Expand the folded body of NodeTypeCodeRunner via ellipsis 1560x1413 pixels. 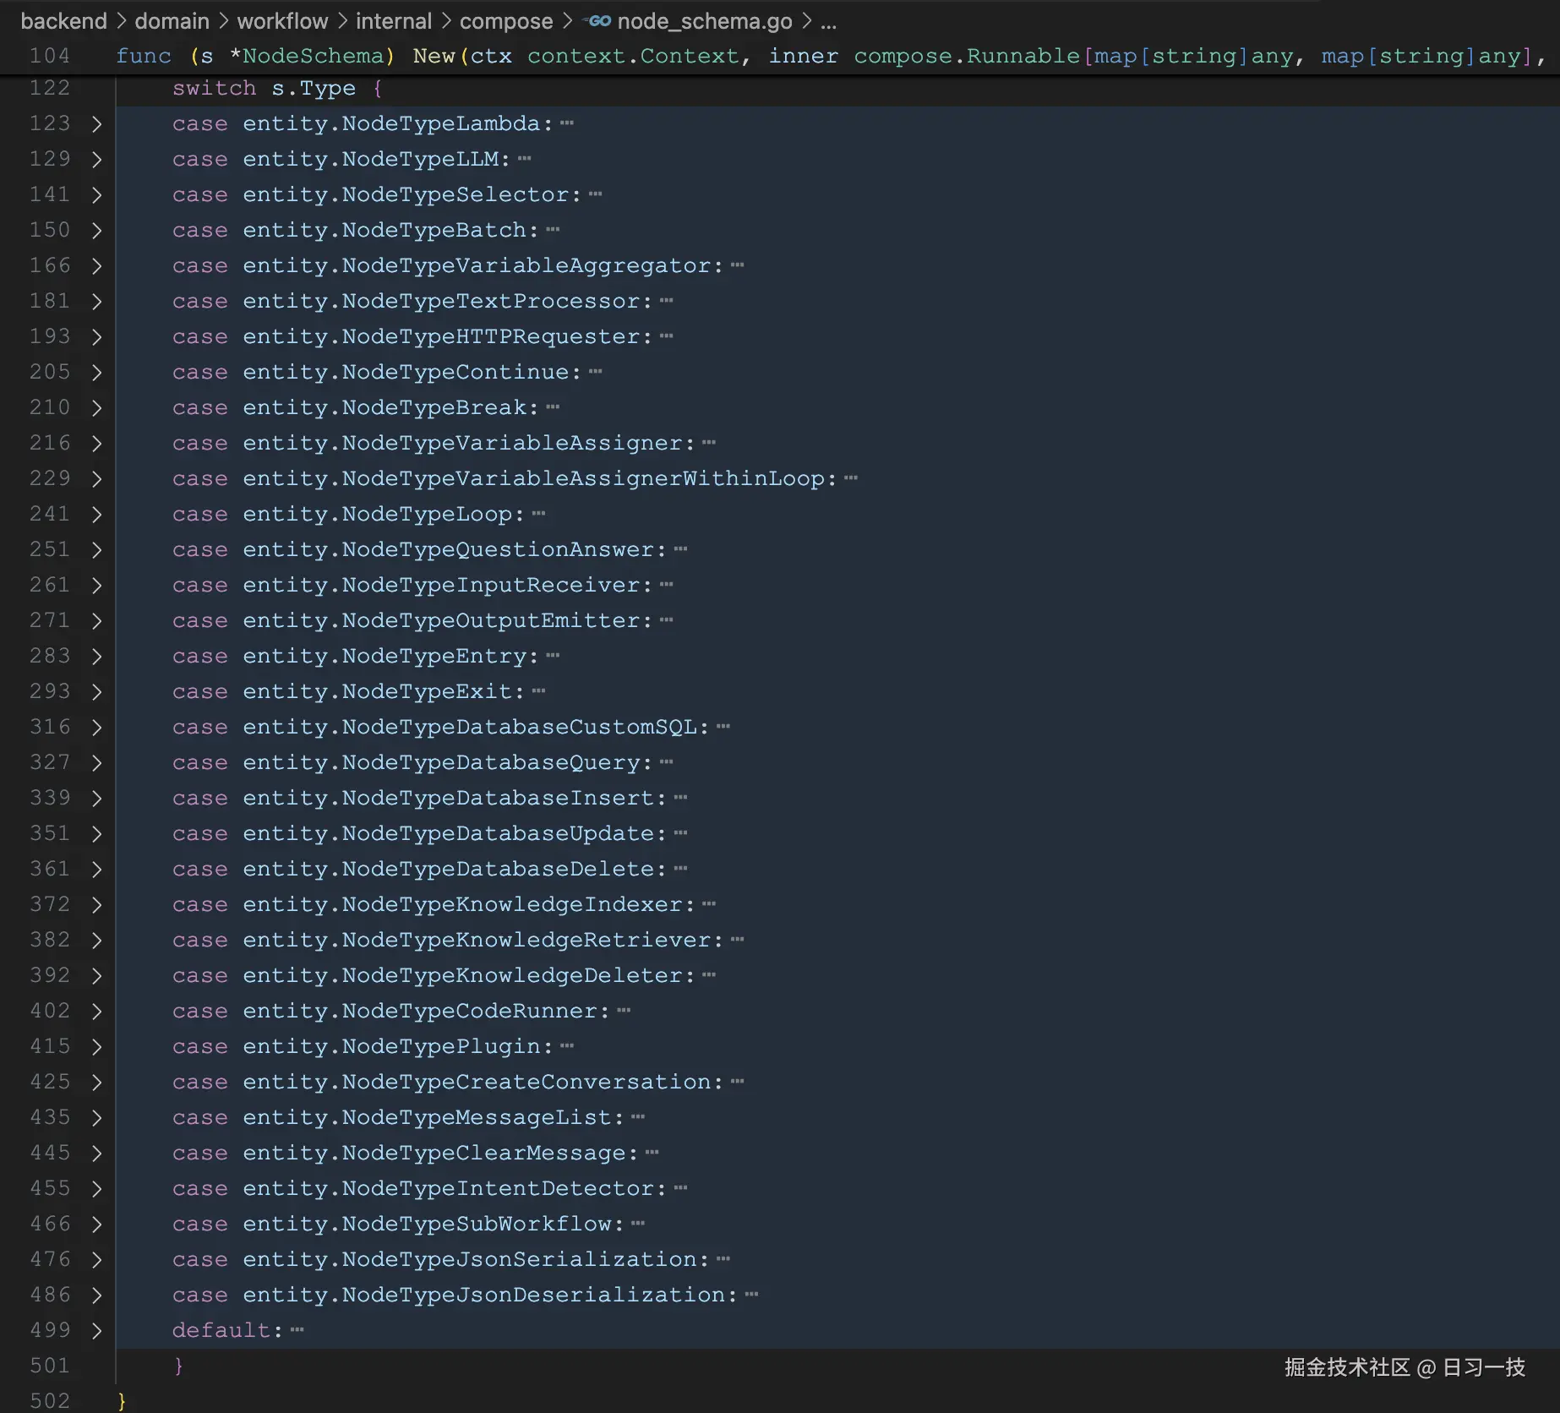[623, 1011]
